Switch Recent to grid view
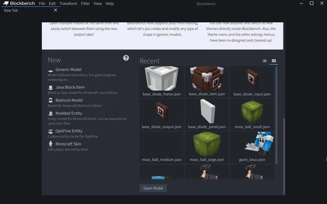 coord(274,61)
